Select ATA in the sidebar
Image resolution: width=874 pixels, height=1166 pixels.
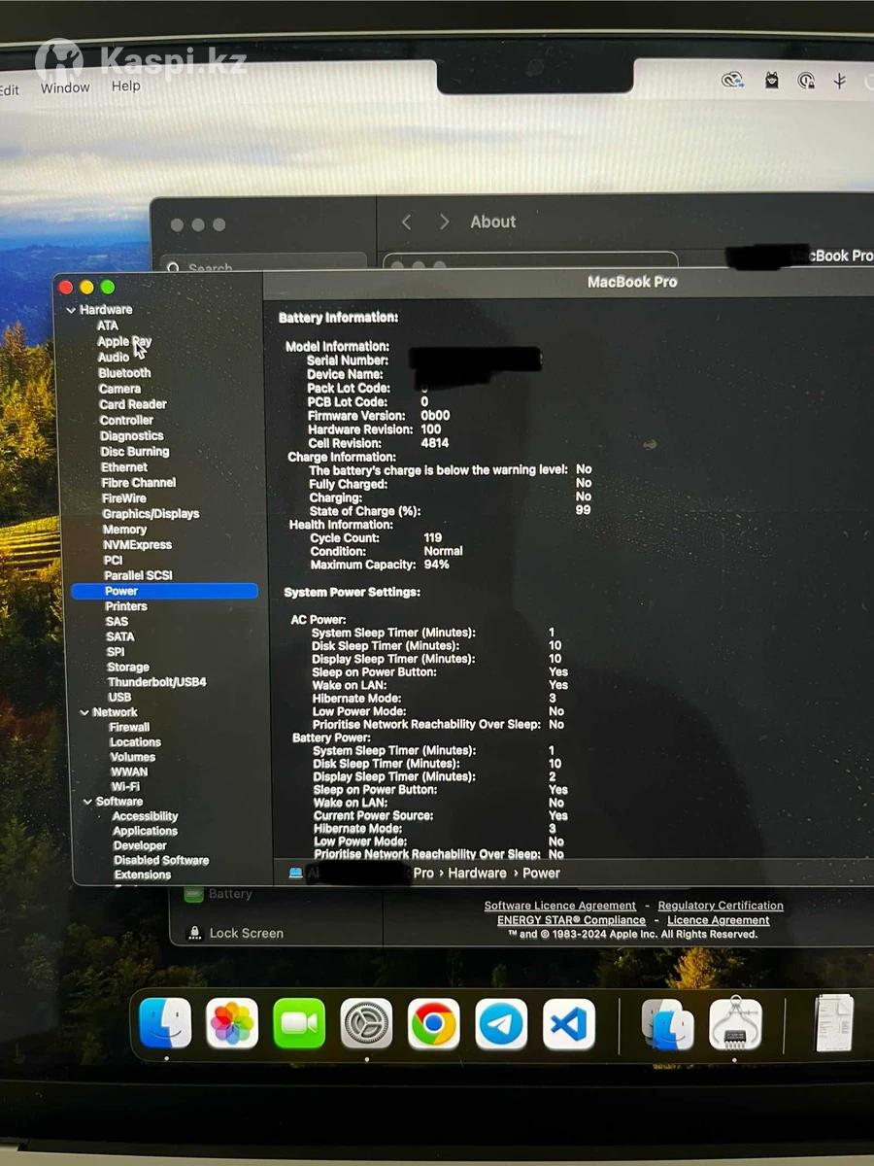108,326
